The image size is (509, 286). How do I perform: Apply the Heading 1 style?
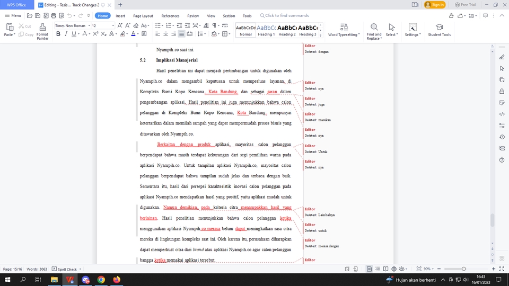point(266,30)
